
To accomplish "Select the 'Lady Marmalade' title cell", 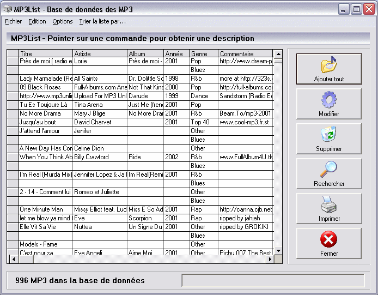I will (45, 79).
